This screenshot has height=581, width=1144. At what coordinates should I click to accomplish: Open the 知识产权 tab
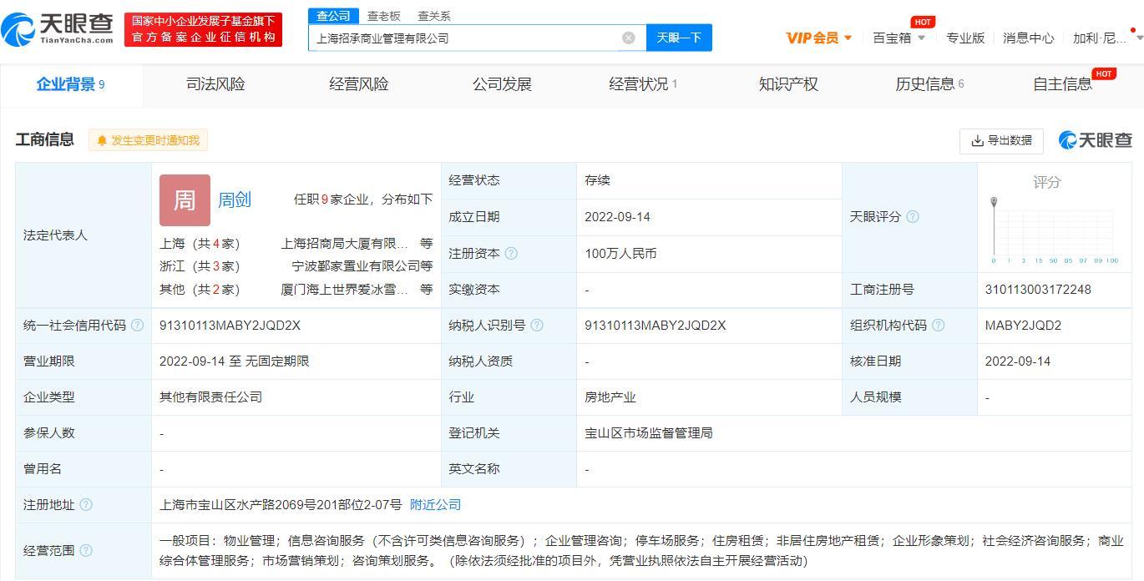point(787,84)
